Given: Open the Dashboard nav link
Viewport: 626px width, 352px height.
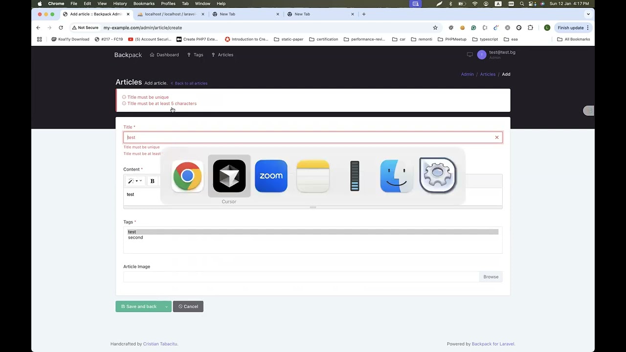Looking at the screenshot, I should click(x=164, y=55).
